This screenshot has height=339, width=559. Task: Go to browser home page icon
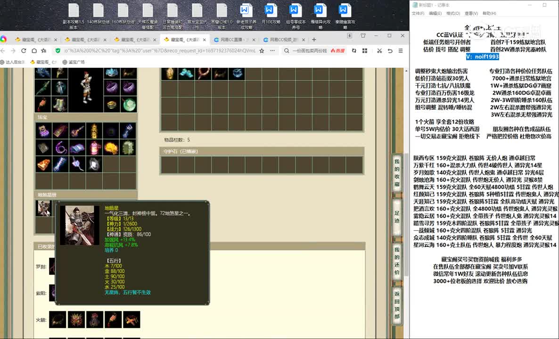coord(34,51)
